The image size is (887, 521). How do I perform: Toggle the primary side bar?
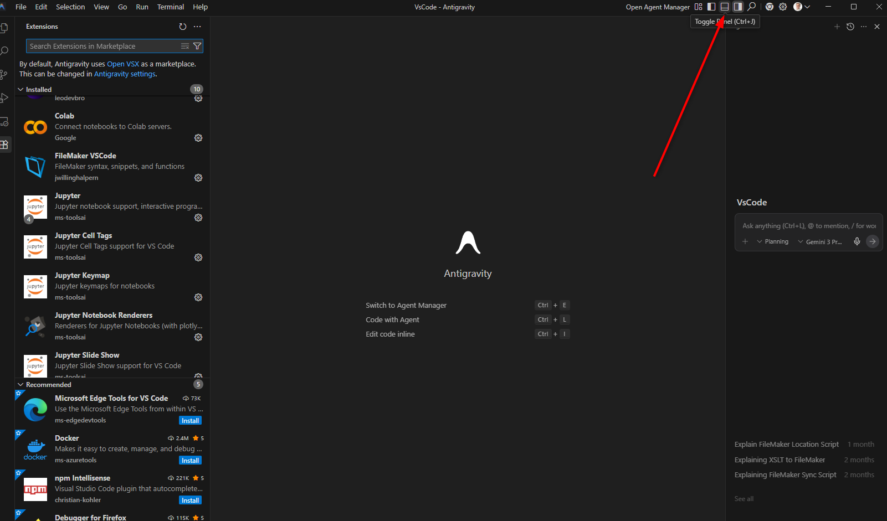711,7
